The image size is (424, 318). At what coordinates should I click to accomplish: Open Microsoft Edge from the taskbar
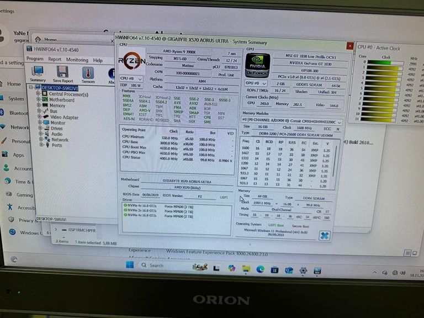point(260,269)
